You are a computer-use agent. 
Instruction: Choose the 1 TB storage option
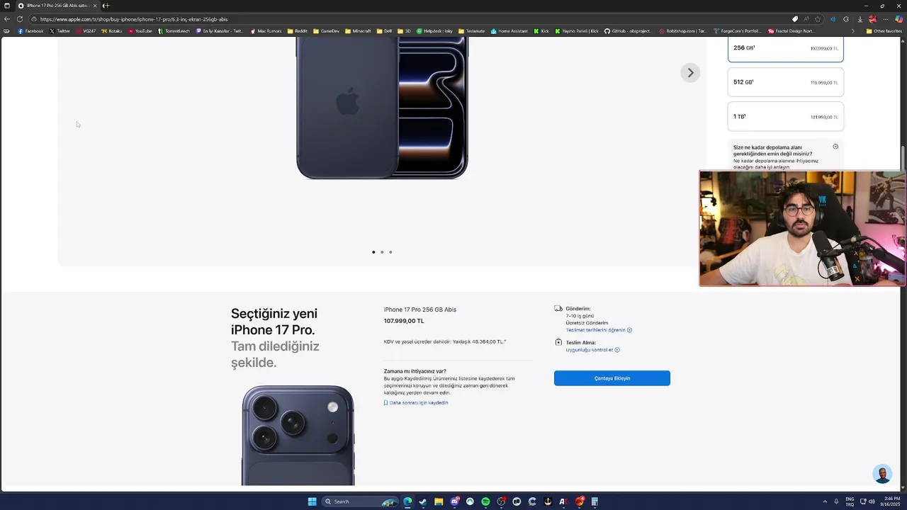(x=786, y=116)
